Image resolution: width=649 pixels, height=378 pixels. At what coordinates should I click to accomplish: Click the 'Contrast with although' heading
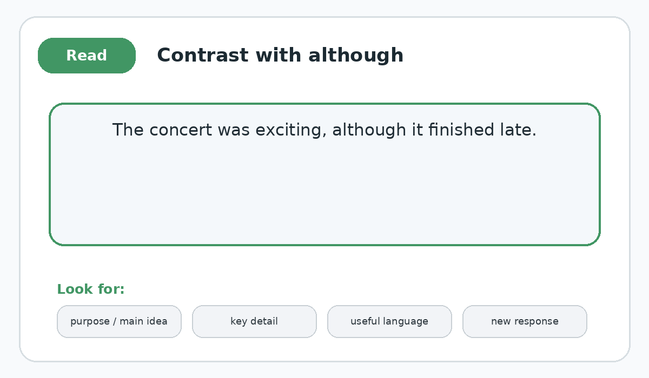click(x=280, y=55)
